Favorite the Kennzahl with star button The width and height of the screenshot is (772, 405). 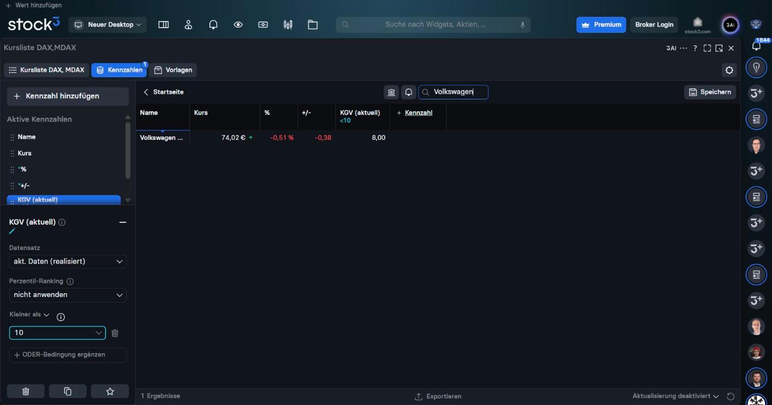110,391
